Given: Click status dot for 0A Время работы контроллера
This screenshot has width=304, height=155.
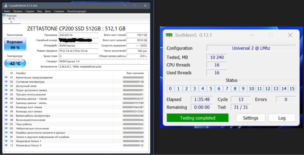Looking at the screenshot, I should (6, 116).
